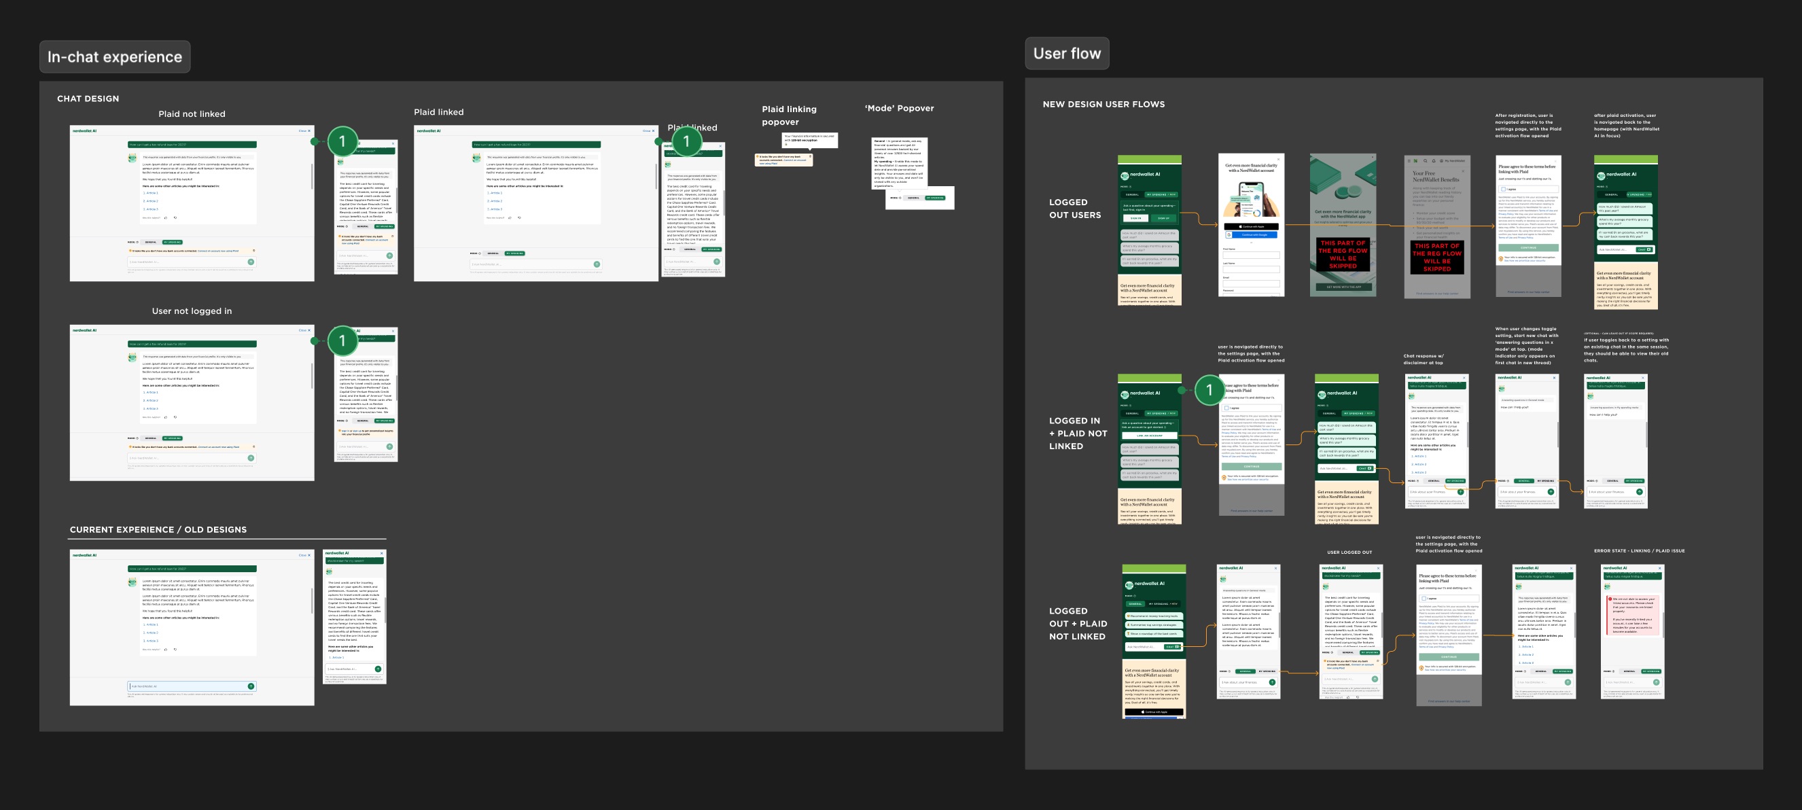
Task: Open comment marker beside 'Plaid not linked' desktop frame
Action: pos(341,141)
